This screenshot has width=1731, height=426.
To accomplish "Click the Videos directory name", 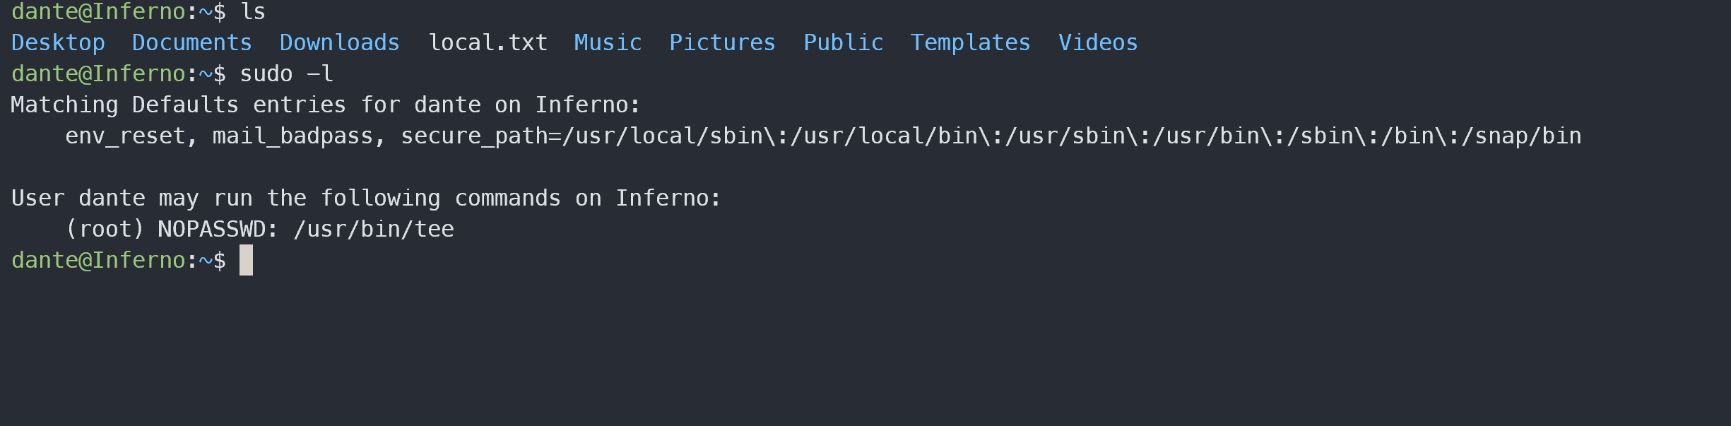I will coord(1098,43).
